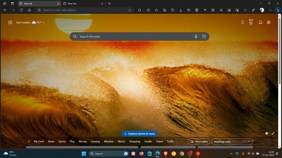The image size is (282, 158).
Task: Open the Workspaces icon left of the tabs
Action: [x=5, y=4]
